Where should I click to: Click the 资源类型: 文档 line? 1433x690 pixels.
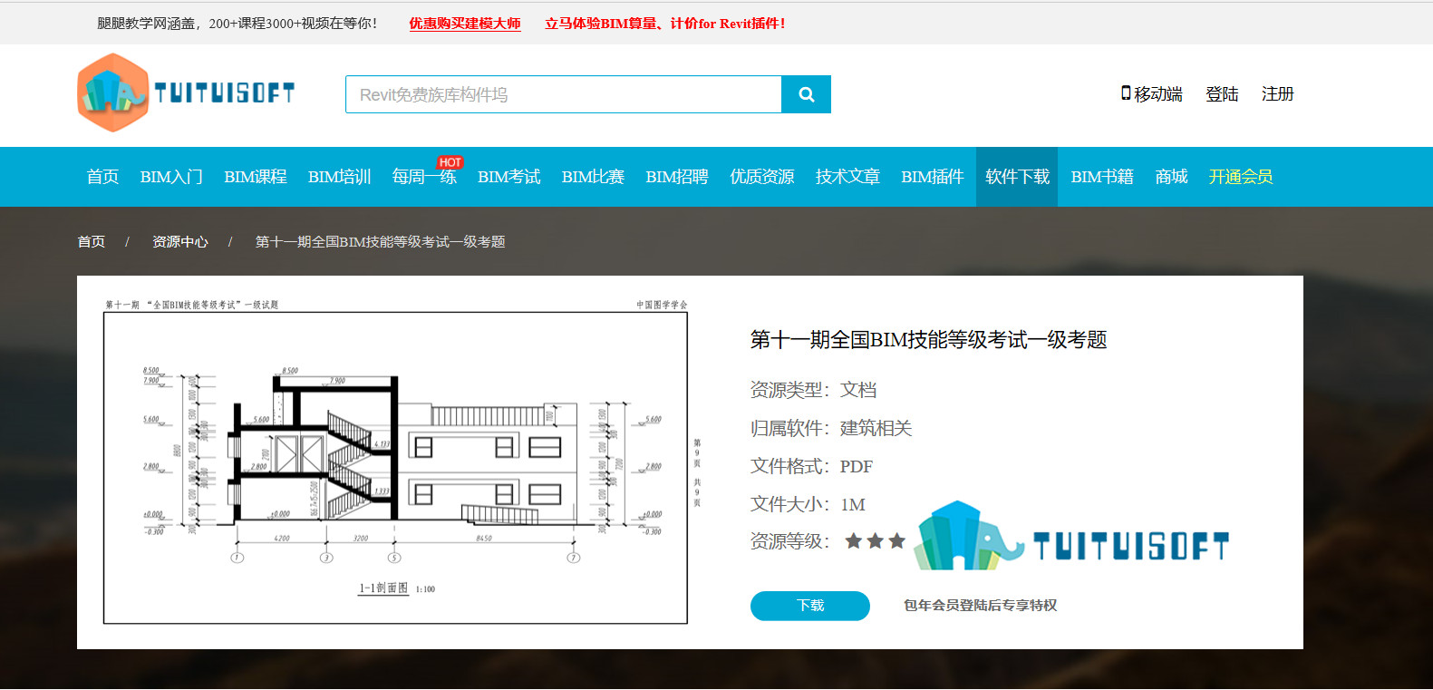click(813, 390)
